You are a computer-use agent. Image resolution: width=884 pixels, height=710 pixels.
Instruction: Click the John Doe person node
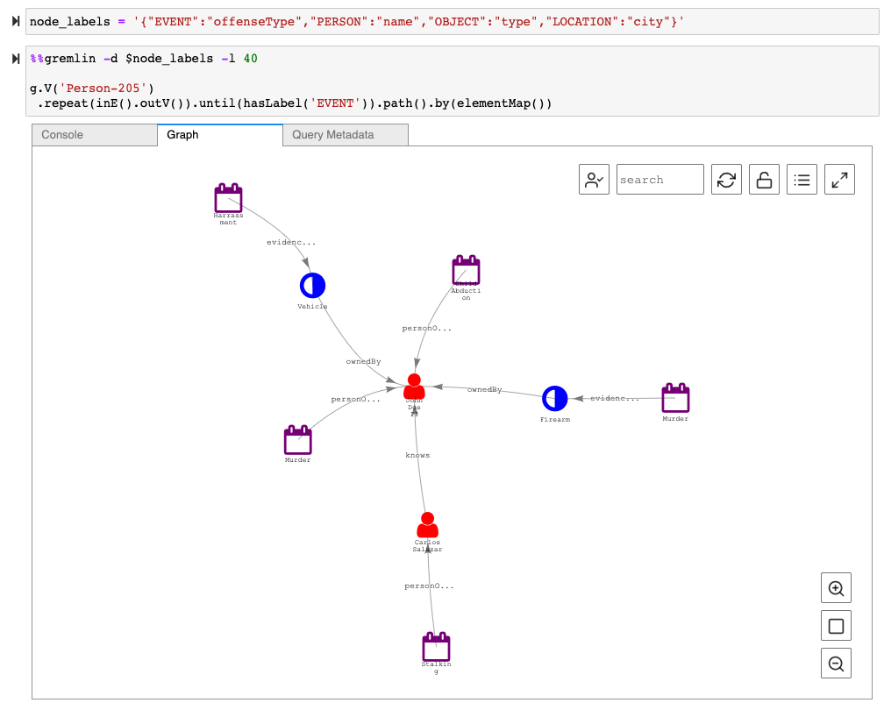pyautogui.click(x=414, y=387)
